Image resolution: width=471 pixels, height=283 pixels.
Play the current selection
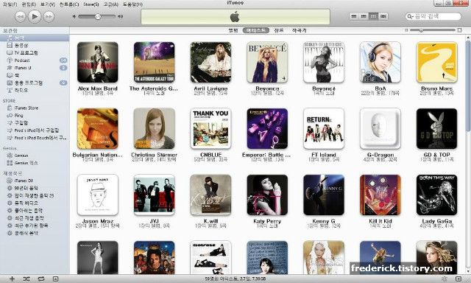[35, 16]
